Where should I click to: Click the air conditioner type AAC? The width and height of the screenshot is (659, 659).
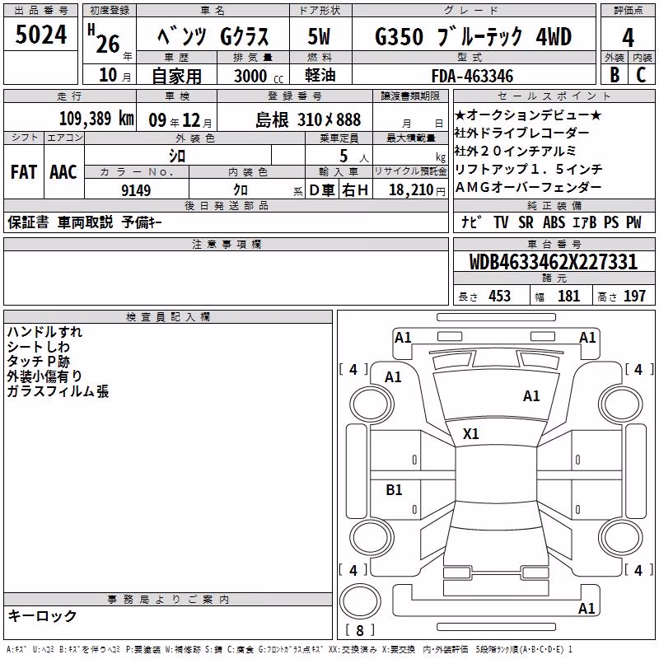[x=63, y=172]
